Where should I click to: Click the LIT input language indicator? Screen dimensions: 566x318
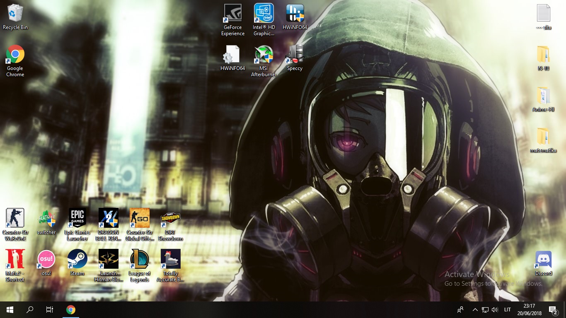[508, 310]
